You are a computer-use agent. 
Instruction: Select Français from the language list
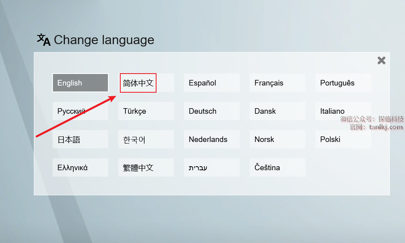pos(277,83)
